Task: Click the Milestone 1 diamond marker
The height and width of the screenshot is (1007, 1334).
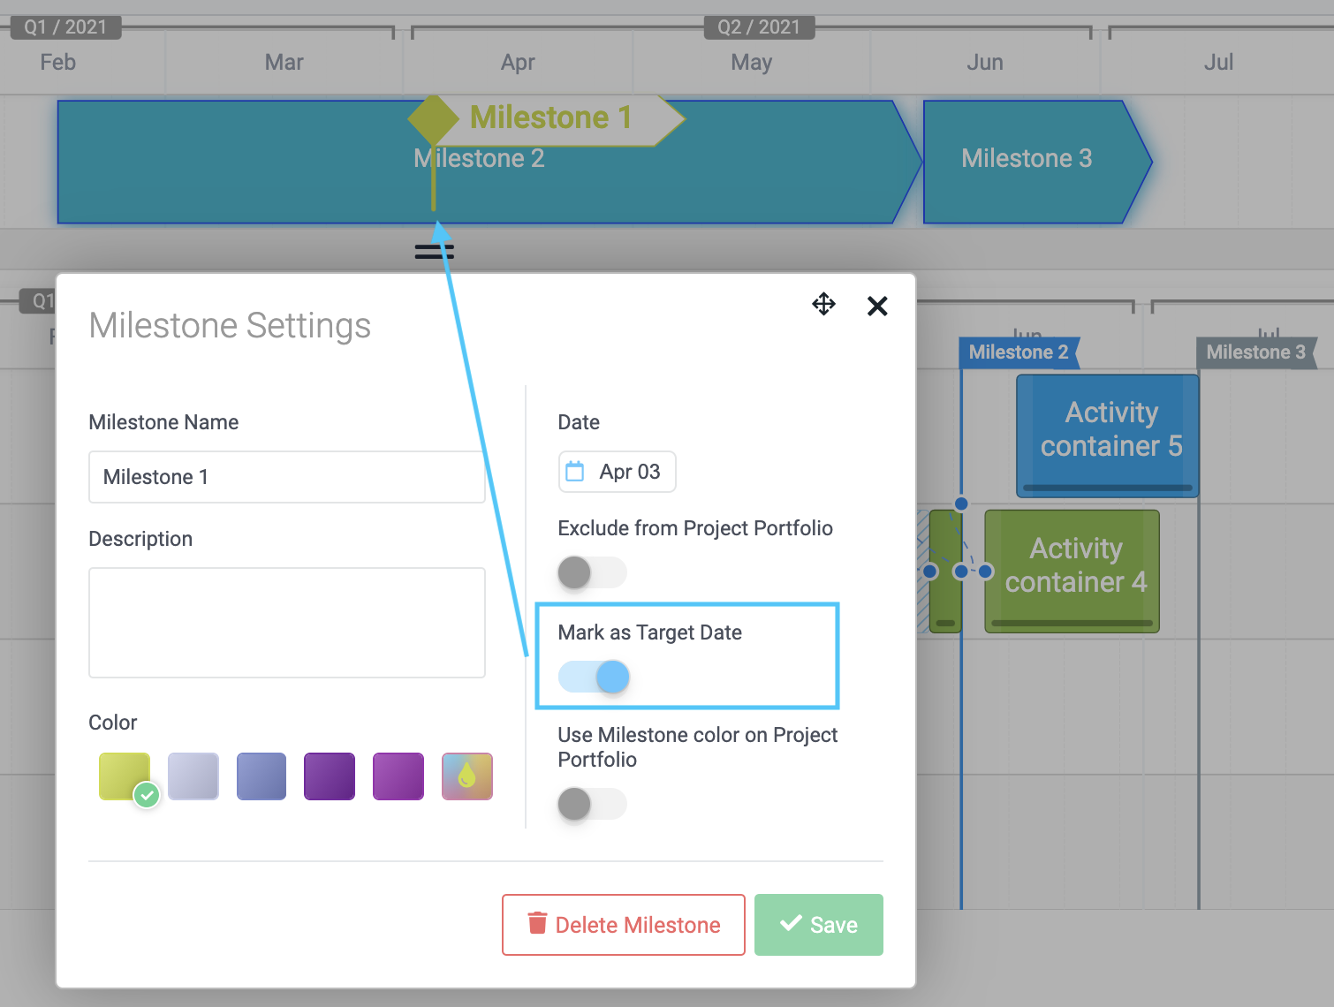Action: pyautogui.click(x=433, y=118)
